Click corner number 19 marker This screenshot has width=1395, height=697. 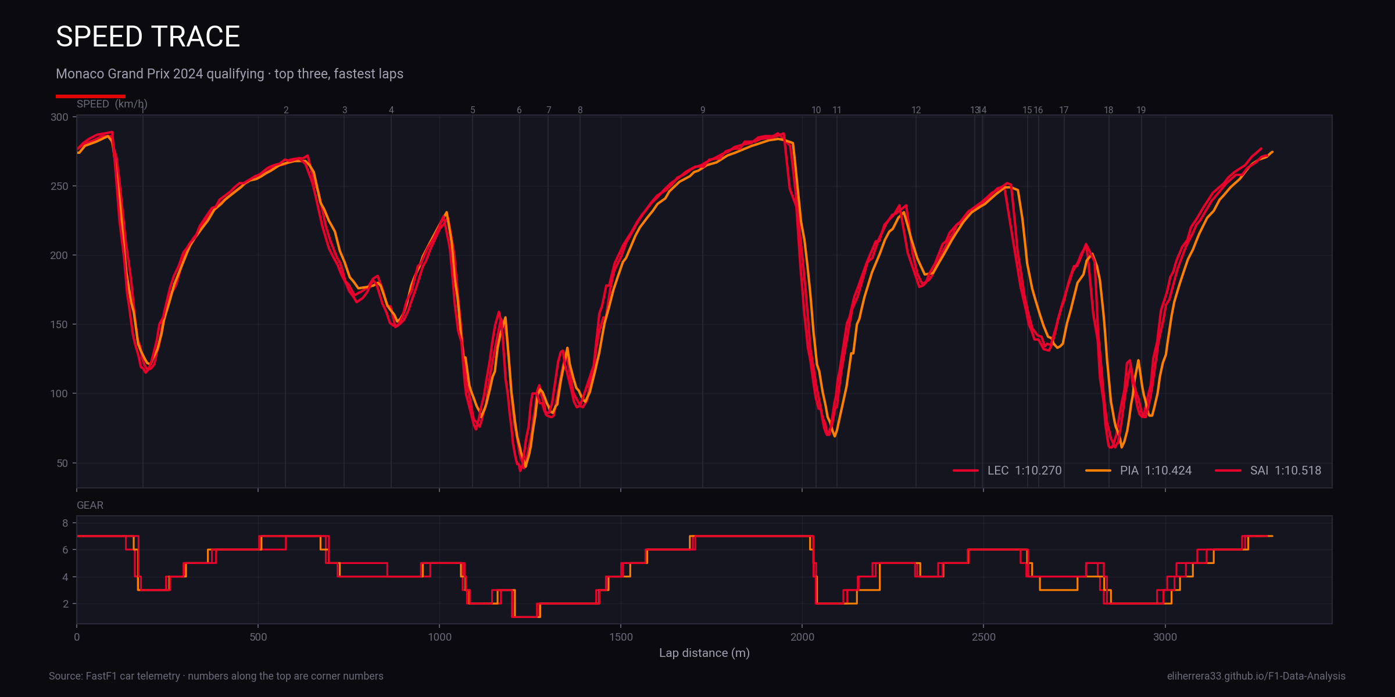coord(1141,110)
